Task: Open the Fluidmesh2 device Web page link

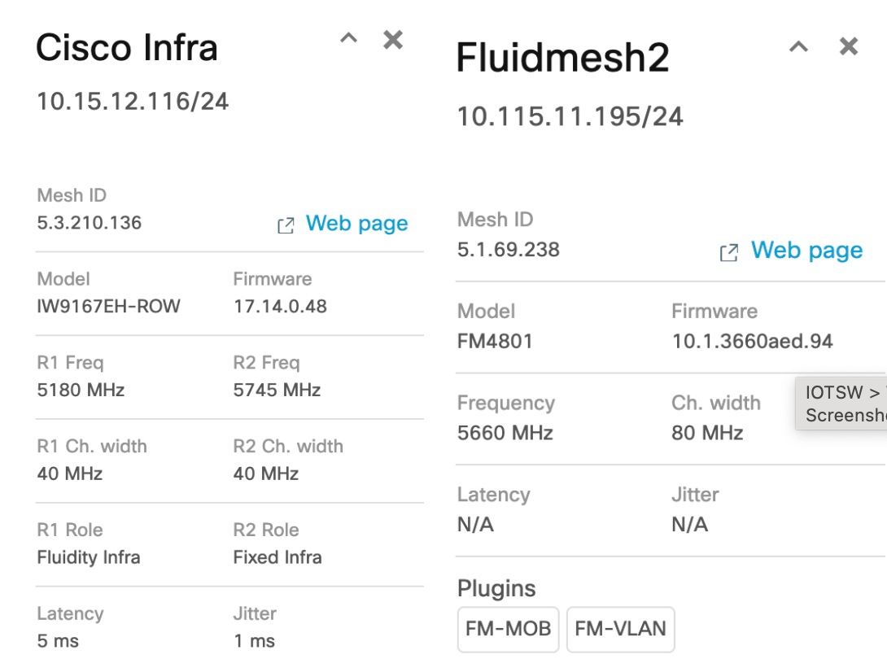Action: (x=806, y=250)
